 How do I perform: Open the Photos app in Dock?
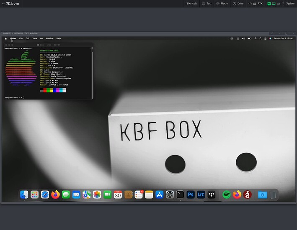pos(97,194)
